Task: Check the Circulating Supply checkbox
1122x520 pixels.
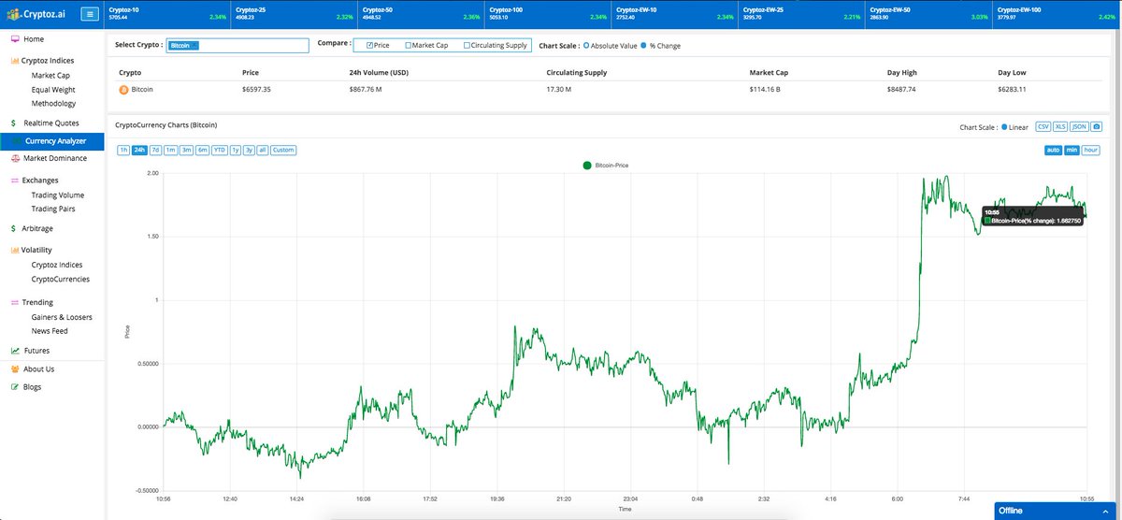Action: pos(467,45)
